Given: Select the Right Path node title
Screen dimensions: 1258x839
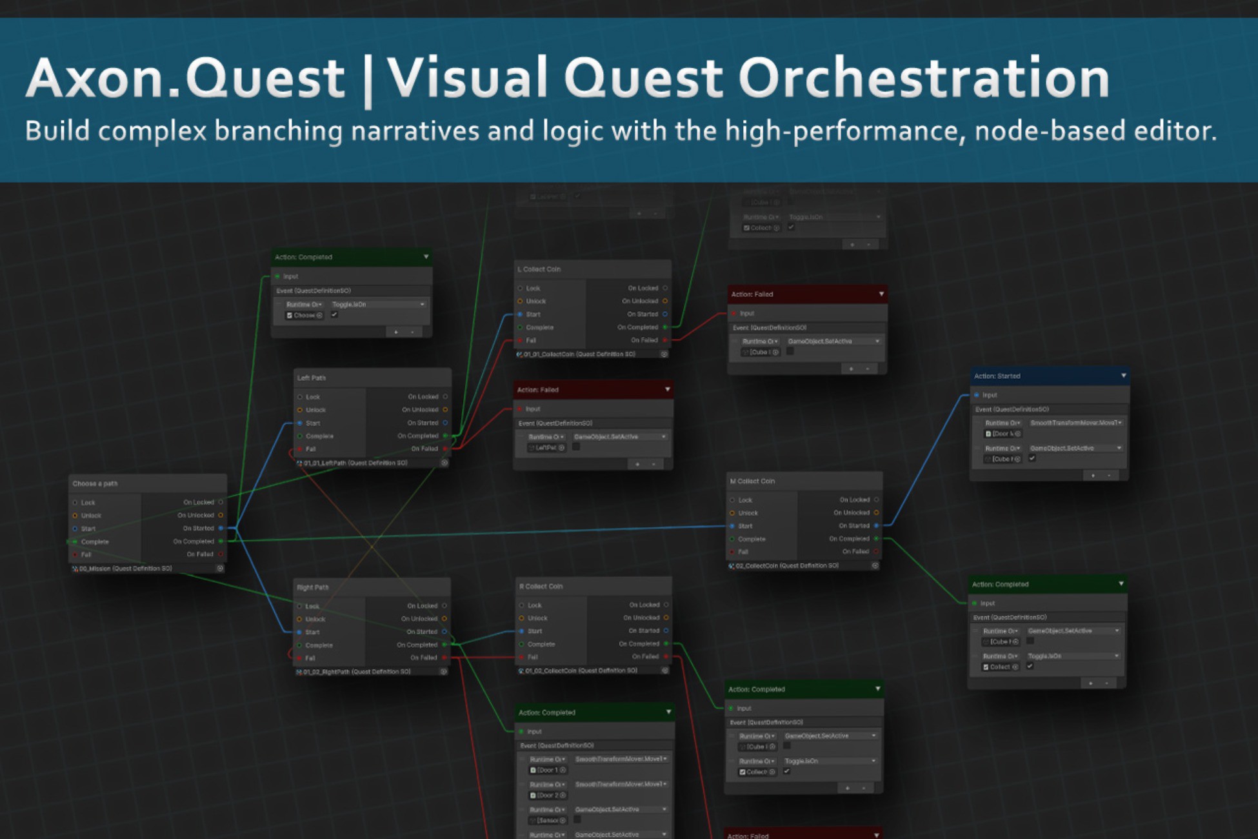Looking at the screenshot, I should tap(313, 587).
